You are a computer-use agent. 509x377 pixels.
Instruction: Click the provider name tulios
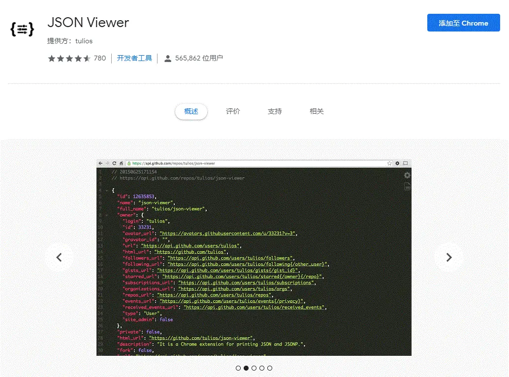(84, 41)
